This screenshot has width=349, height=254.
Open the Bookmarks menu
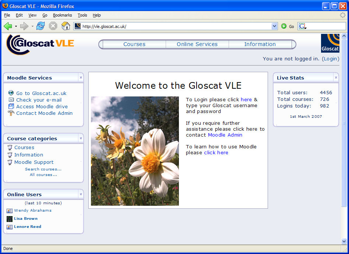[62, 15]
